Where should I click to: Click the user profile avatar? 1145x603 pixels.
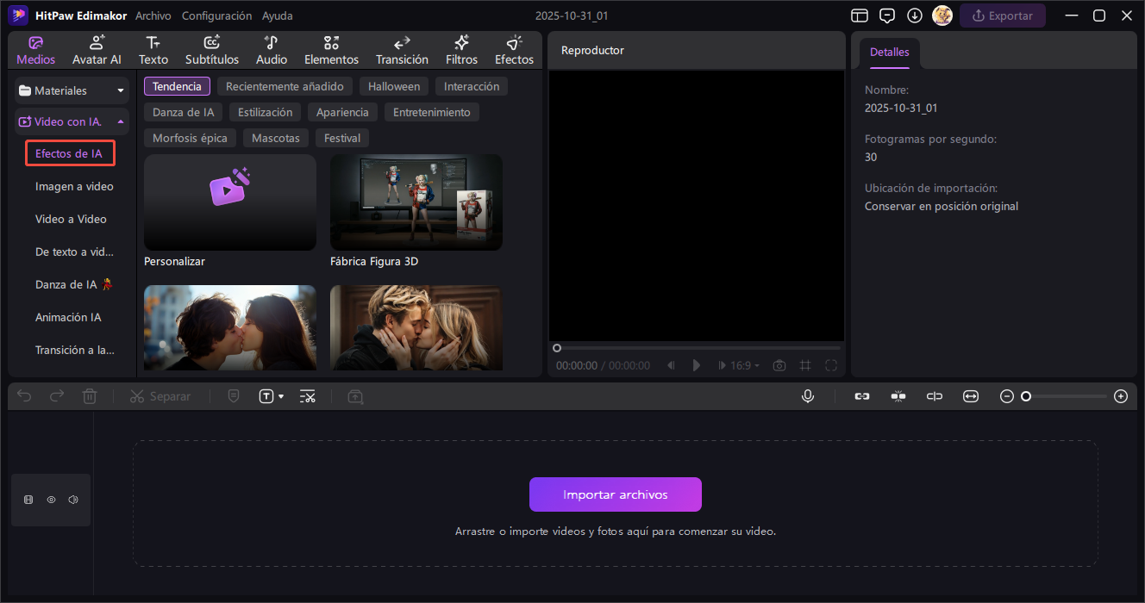(942, 16)
